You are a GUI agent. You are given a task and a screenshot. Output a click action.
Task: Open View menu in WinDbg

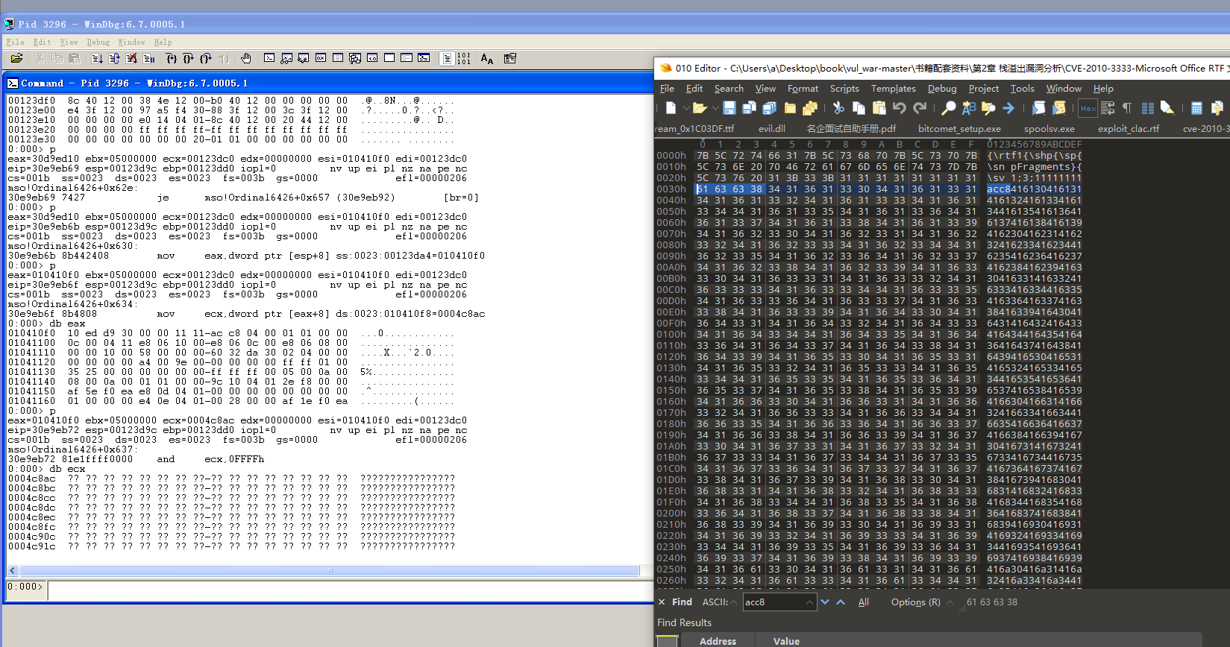coord(69,42)
